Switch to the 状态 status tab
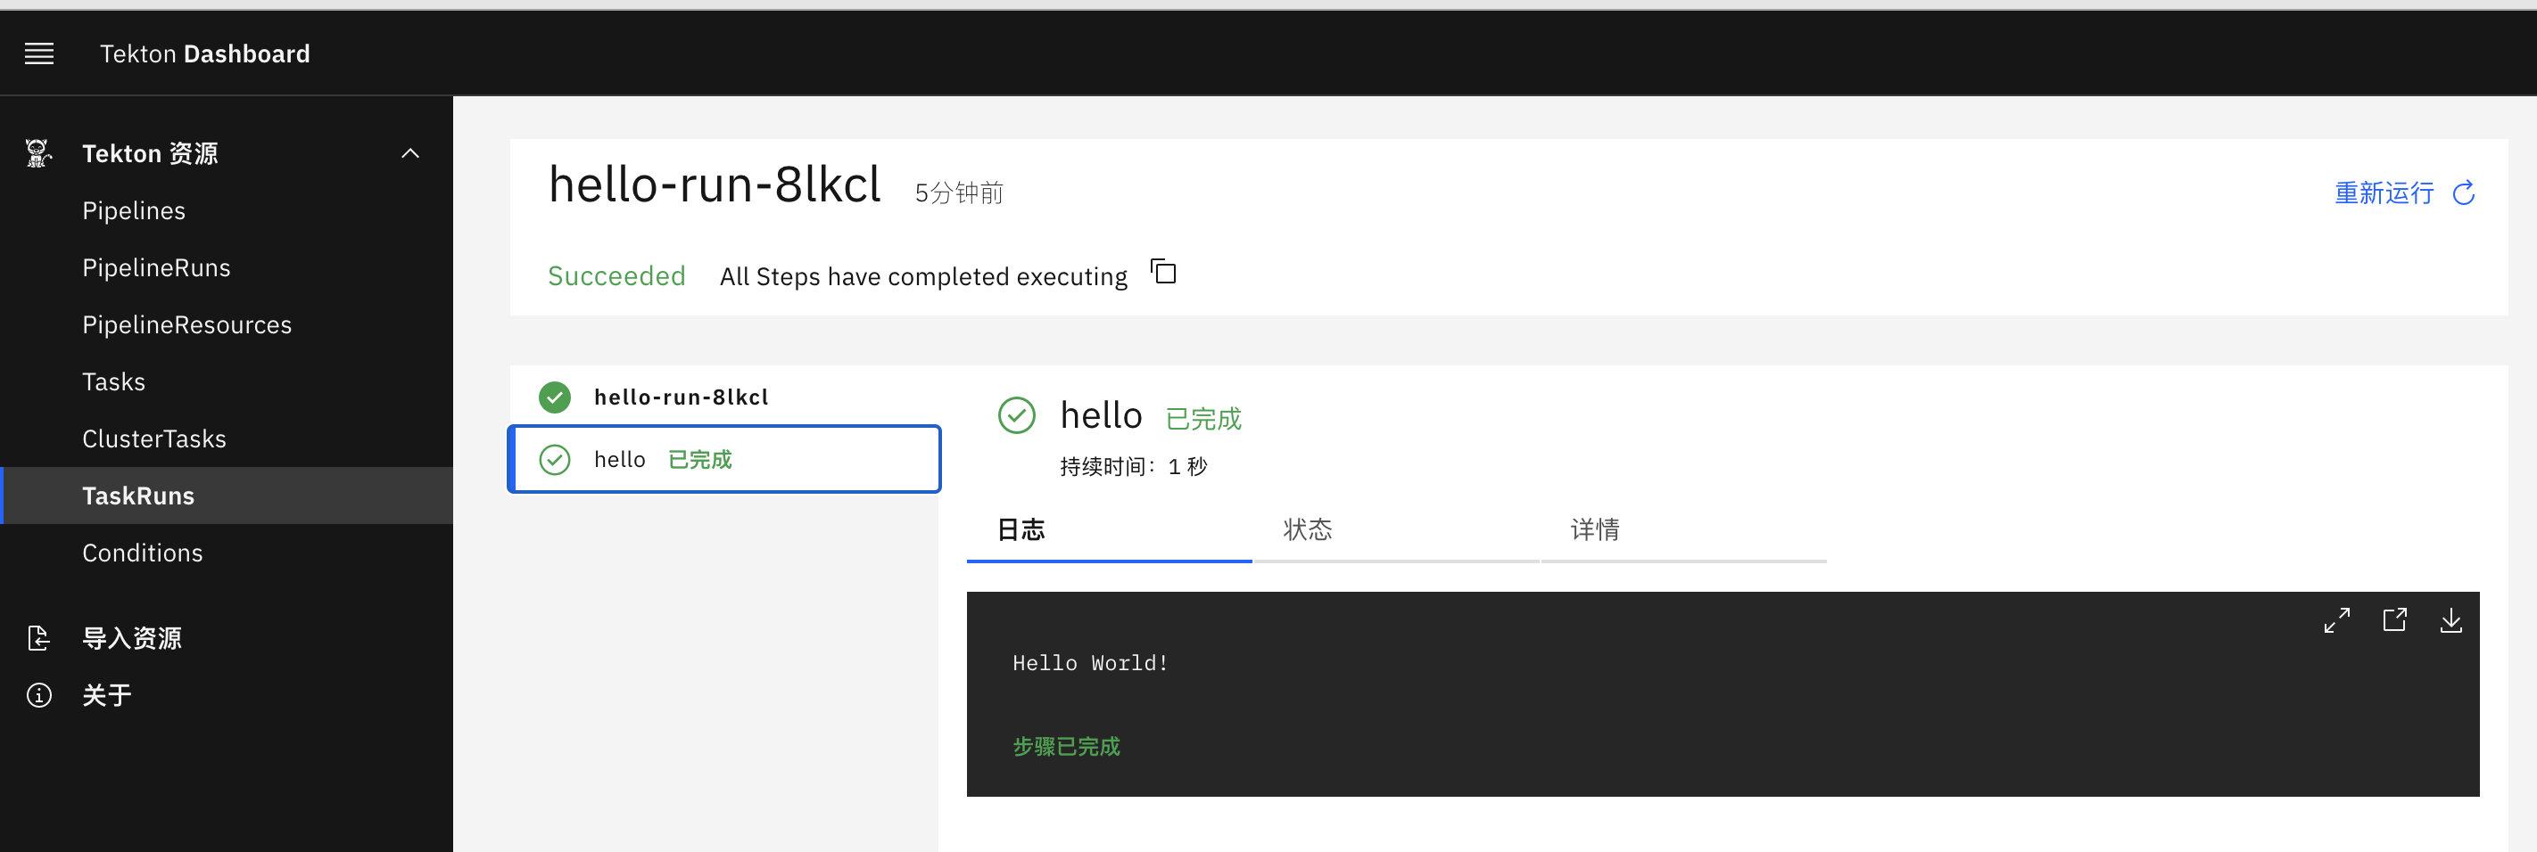Screen dimensions: 2537x852 coord(1397,530)
